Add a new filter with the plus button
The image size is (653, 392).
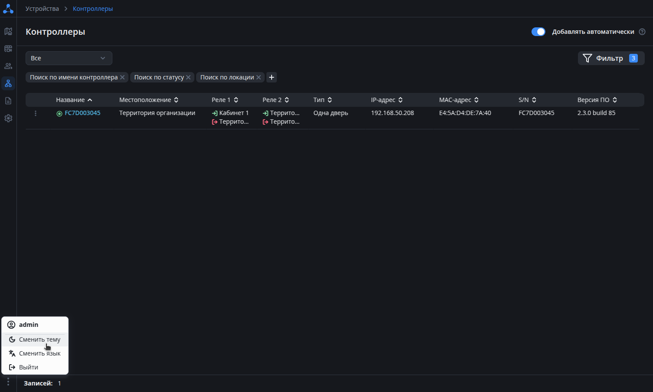pyautogui.click(x=272, y=77)
